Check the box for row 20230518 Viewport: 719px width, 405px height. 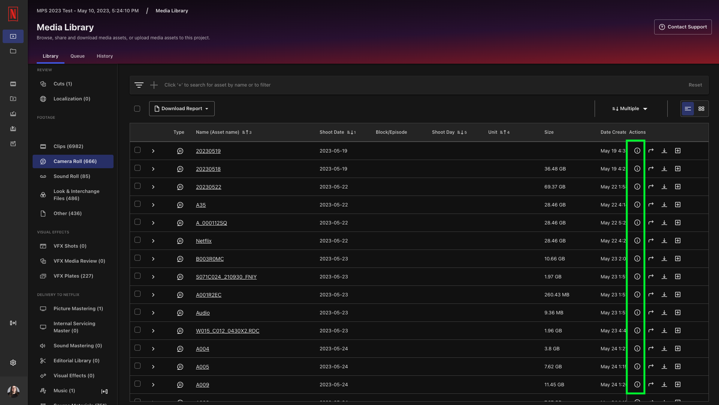point(138,168)
